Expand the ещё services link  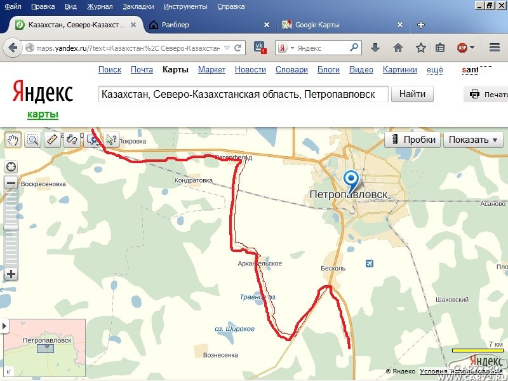pyautogui.click(x=435, y=70)
